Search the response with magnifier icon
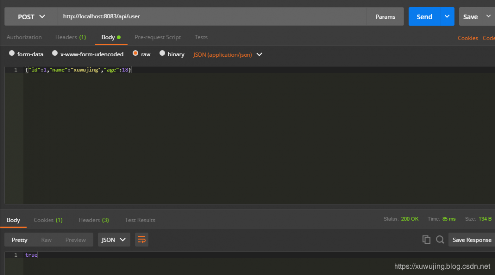This screenshot has width=495, height=275. 440,240
